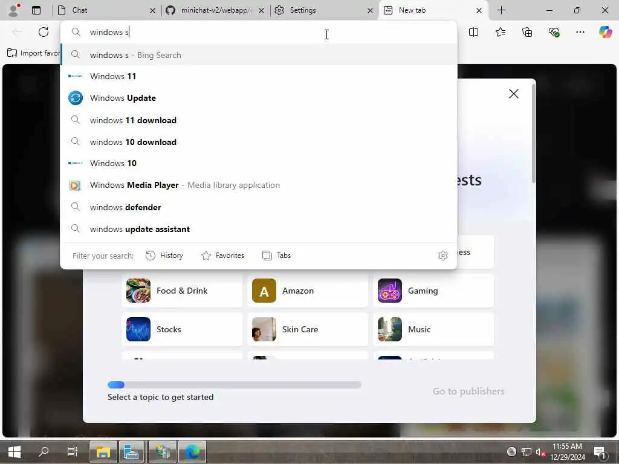Screen dimensions: 619x464
Task: Refresh the page with the reload icon
Action: [44, 32]
